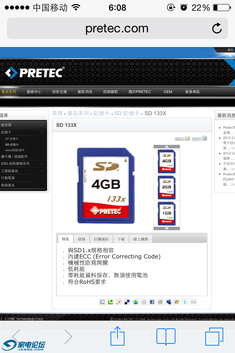Viewport: 235px width, 353px height.
Task: Go to SD 記憶卡 in the breadcrumb
Action: click(127, 113)
